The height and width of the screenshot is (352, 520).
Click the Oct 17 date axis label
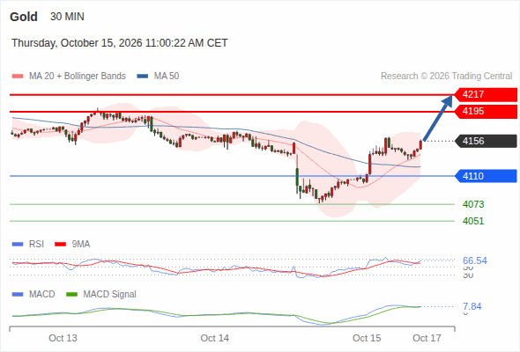click(x=427, y=338)
